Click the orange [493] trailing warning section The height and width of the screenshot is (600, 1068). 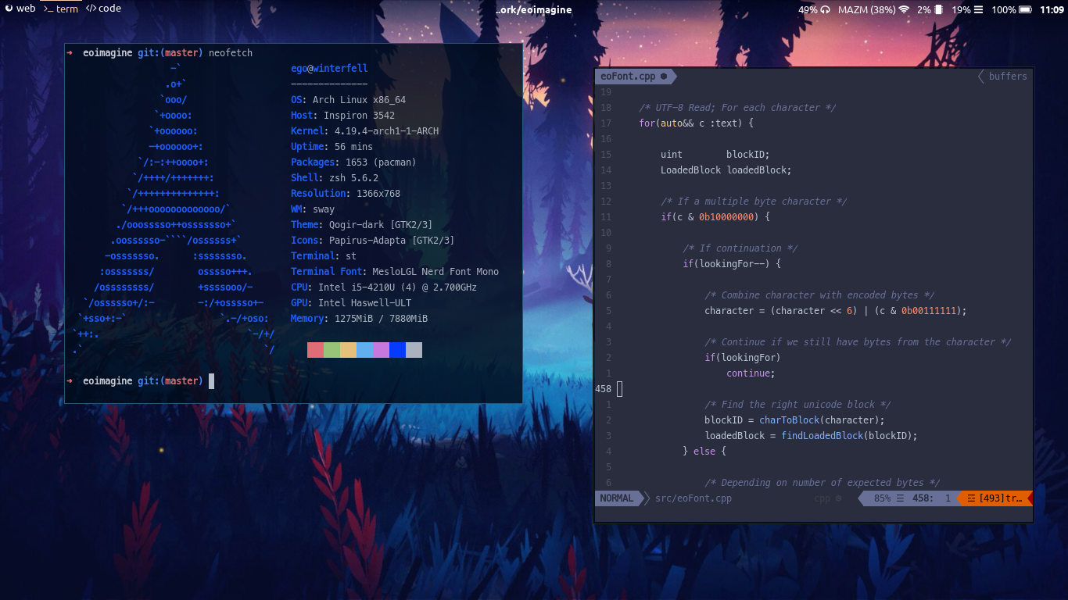[995, 498]
